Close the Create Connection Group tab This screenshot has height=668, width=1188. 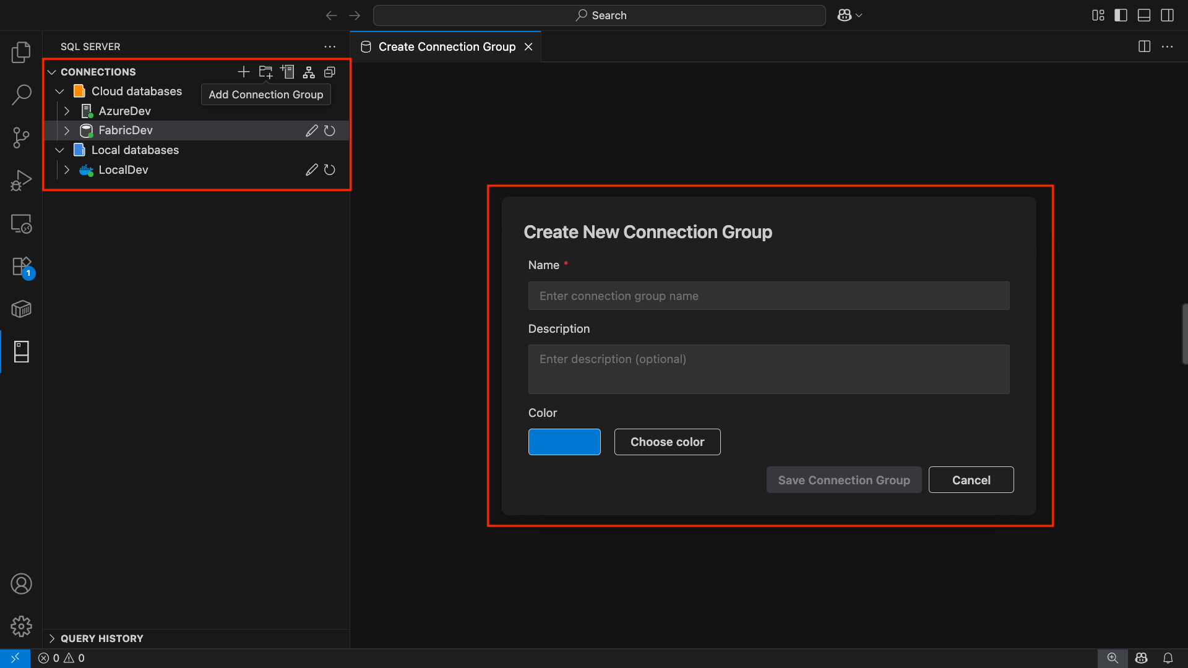(x=528, y=47)
